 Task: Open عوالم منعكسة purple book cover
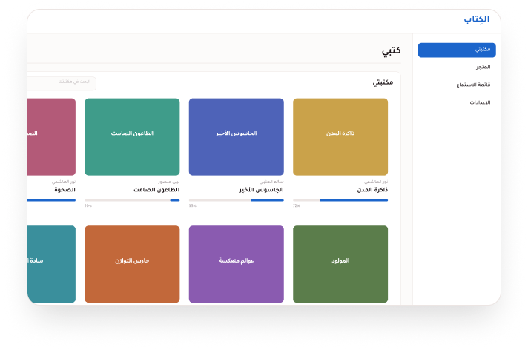[x=237, y=264]
